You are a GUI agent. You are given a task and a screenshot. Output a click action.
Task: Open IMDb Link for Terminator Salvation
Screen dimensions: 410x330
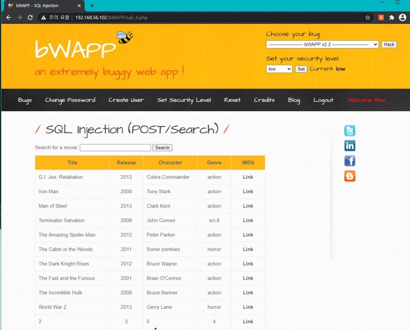pos(248,220)
